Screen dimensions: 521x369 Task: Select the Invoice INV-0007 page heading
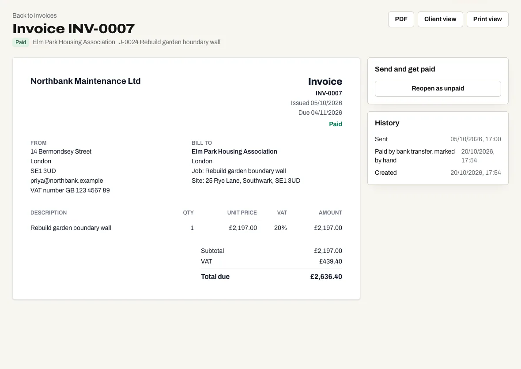click(x=74, y=29)
